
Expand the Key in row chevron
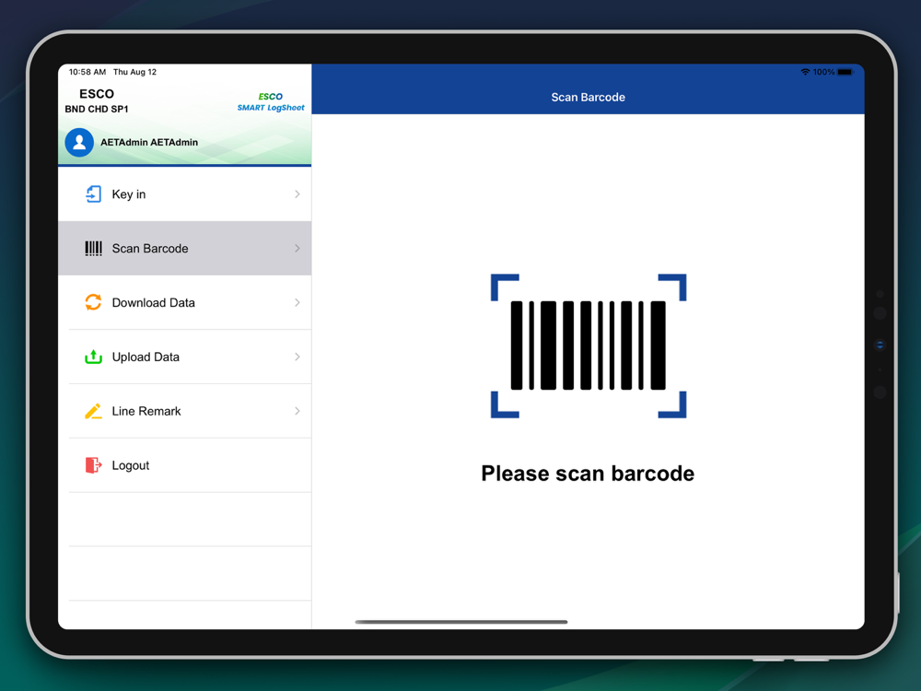point(297,193)
